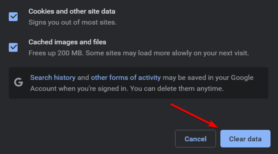This screenshot has height=154, width=278.
Task: Confirm with the Clear data button
Action: coord(245,139)
